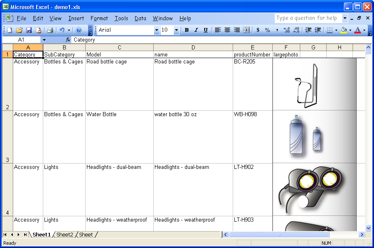
Task: Select the column D header
Action: point(193,47)
